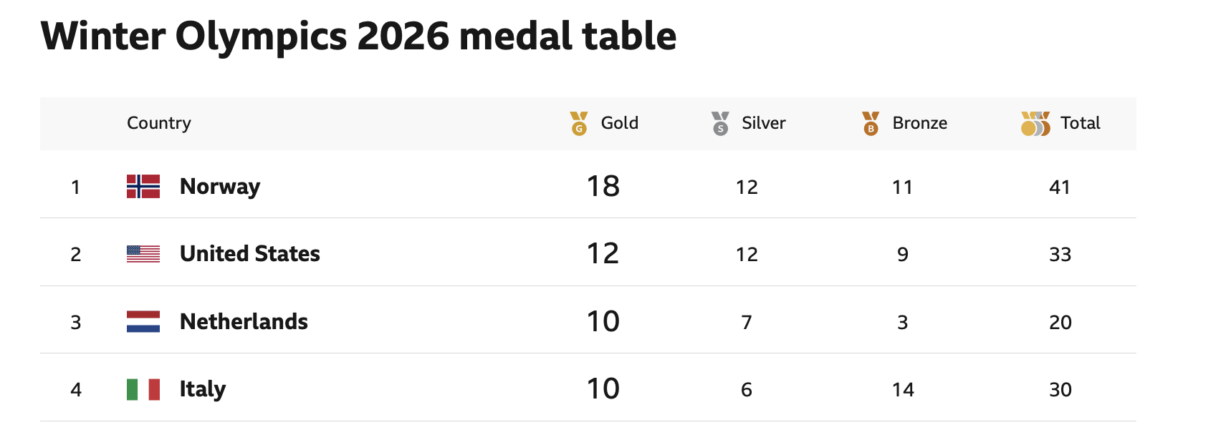Select the Bronze column header label

(x=920, y=123)
